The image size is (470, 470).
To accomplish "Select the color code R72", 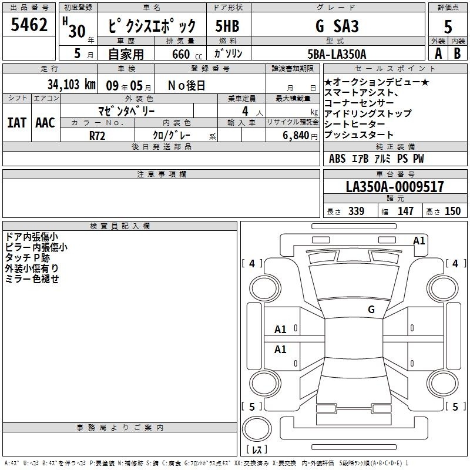I will (97, 135).
